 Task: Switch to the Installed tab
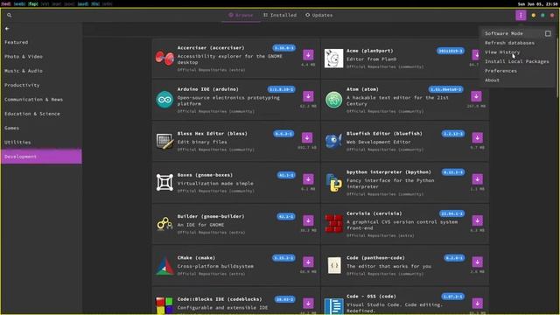280,16
